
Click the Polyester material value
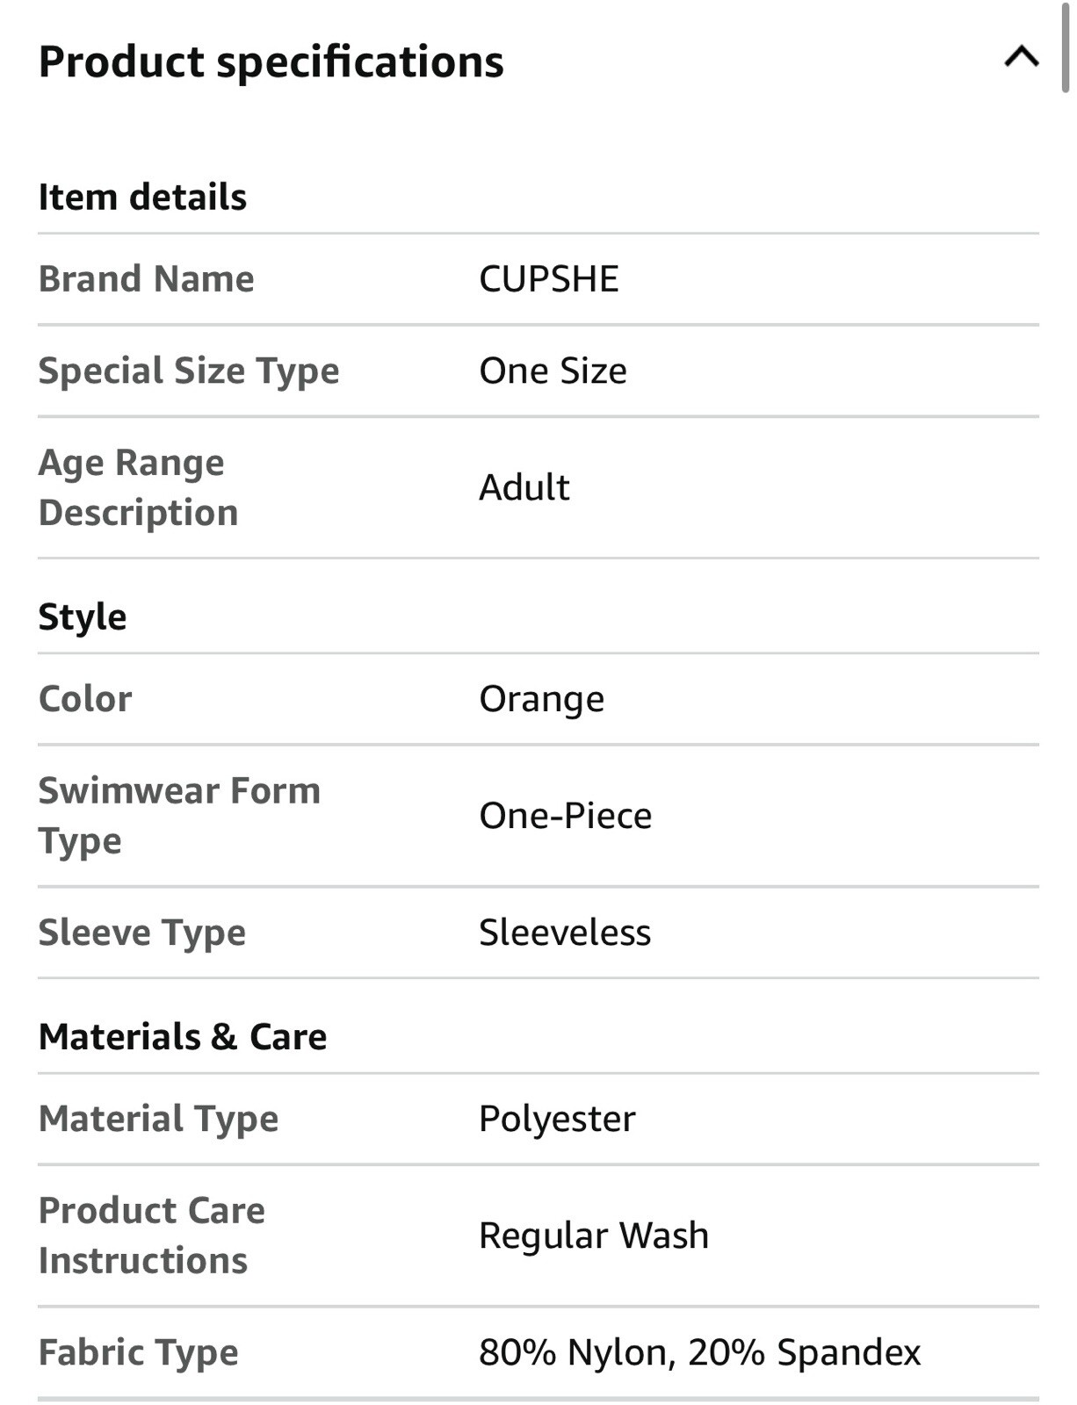(x=557, y=1120)
